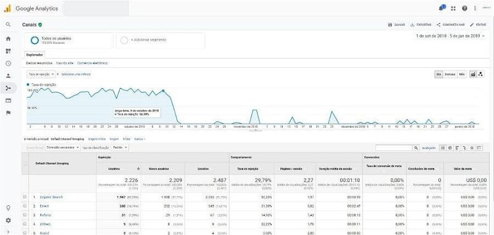This screenshot has width=494, height=235.
Task: Select the Todos os usuários segment
Action: click(69, 40)
